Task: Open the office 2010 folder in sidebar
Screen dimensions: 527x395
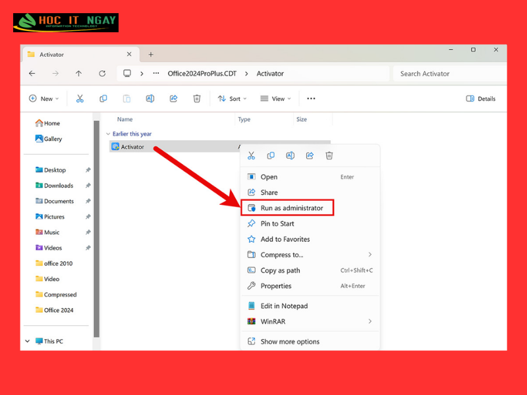Action: (x=54, y=263)
